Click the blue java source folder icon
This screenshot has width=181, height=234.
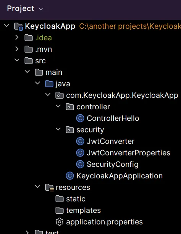[49, 84]
